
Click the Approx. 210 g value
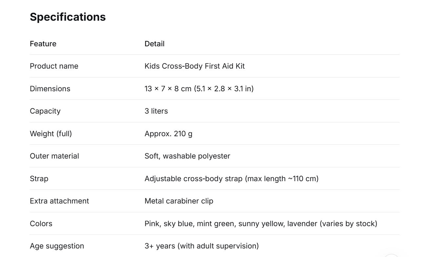point(169,134)
